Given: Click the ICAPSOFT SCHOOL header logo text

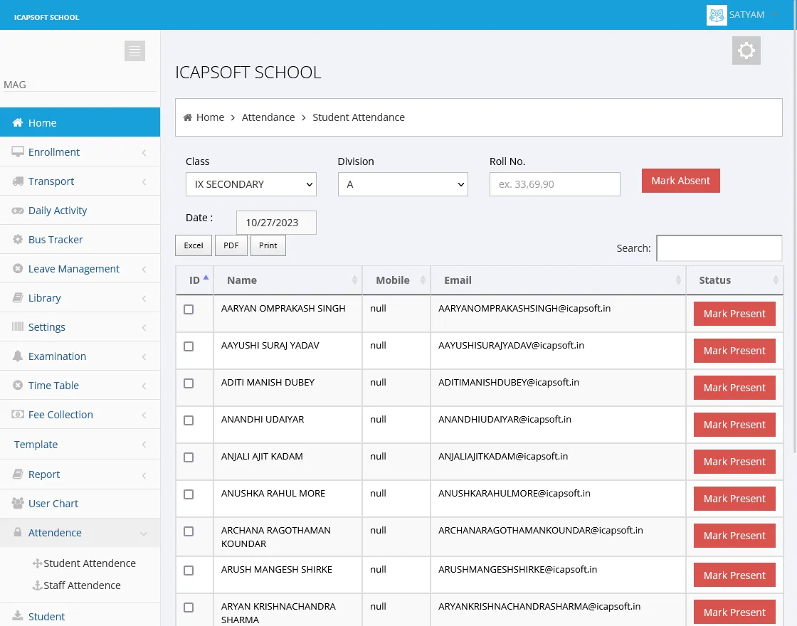Looking at the screenshot, I should (x=47, y=17).
